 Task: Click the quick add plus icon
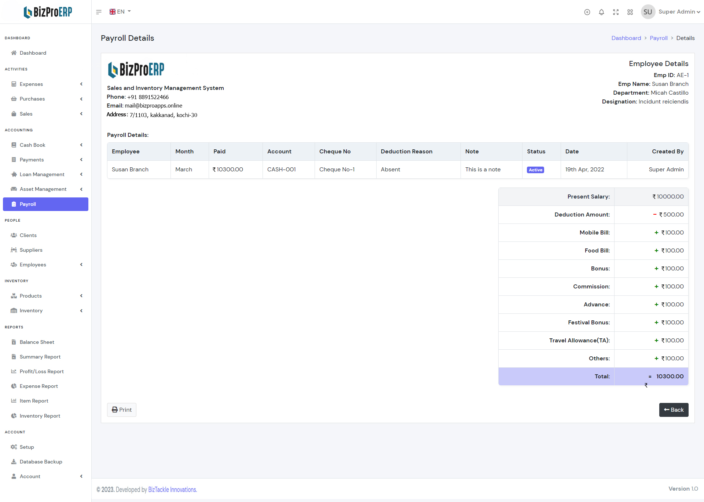(x=587, y=12)
